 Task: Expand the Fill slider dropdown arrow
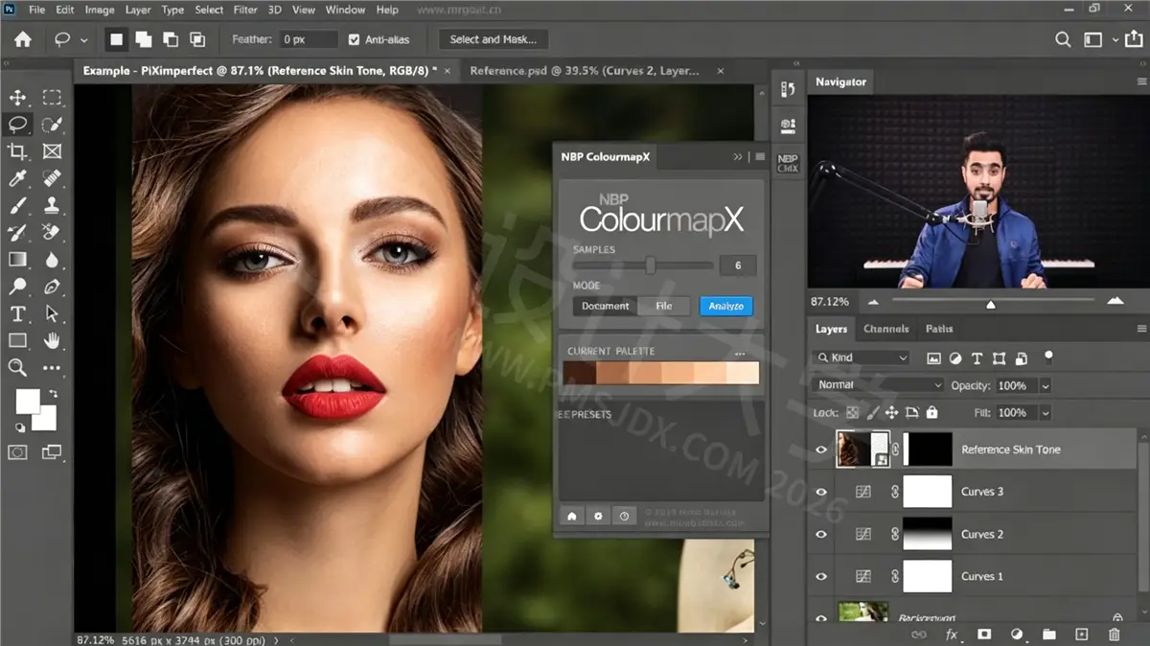click(x=1045, y=412)
